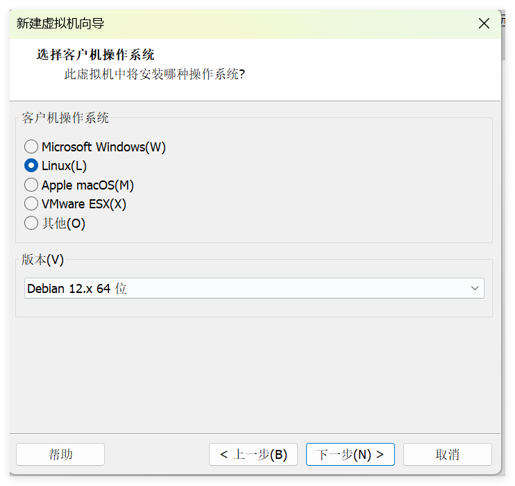Click the 此虚拟机中将安装哪种操作系统? subtitle text
This screenshot has height=486, width=515.
pyautogui.click(x=154, y=74)
